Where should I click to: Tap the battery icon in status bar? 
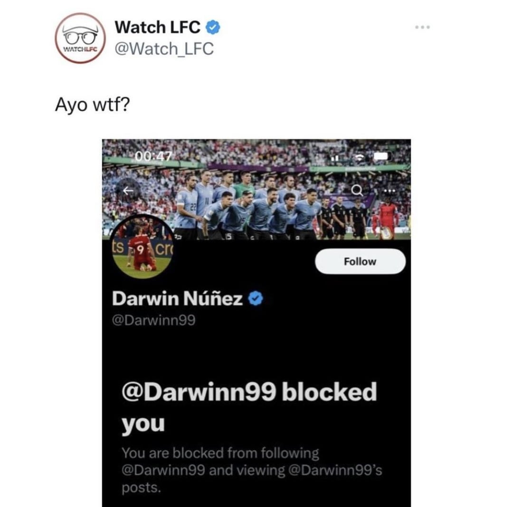tap(382, 156)
